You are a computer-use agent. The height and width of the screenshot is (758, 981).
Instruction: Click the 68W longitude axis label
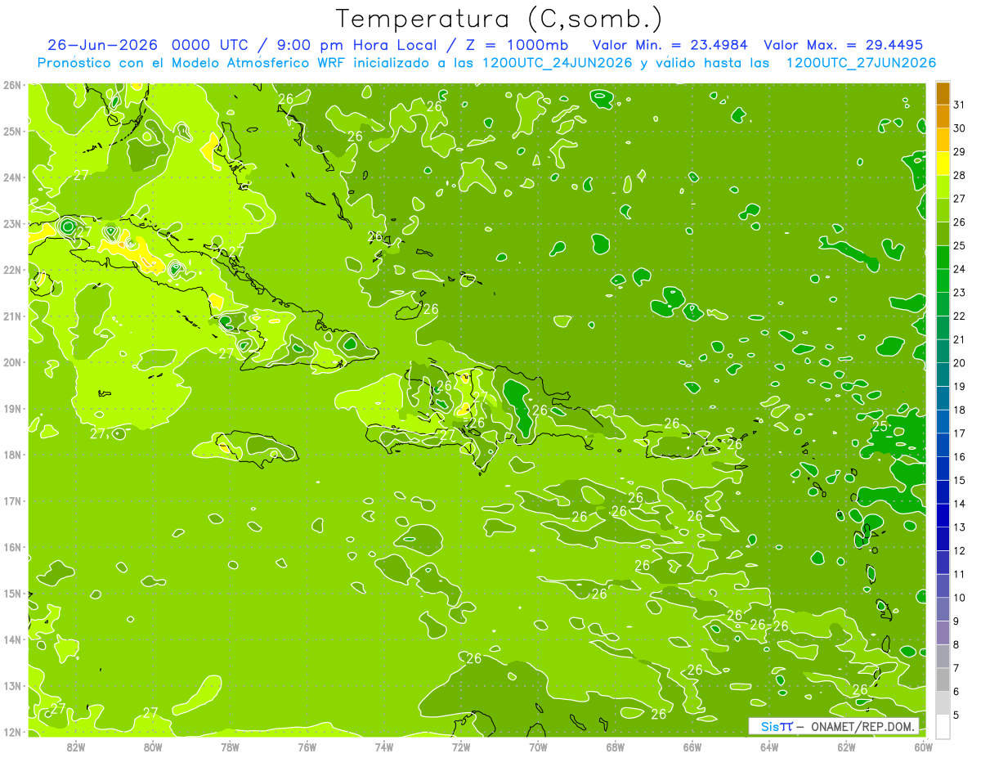coord(616,747)
